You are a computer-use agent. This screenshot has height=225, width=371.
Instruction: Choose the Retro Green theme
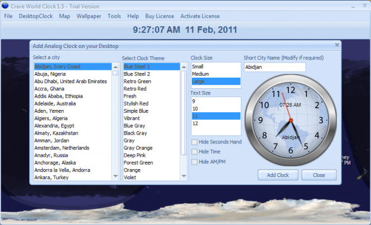151,82
